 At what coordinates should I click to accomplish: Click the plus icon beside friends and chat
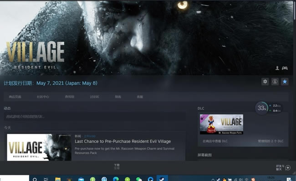point(288,167)
